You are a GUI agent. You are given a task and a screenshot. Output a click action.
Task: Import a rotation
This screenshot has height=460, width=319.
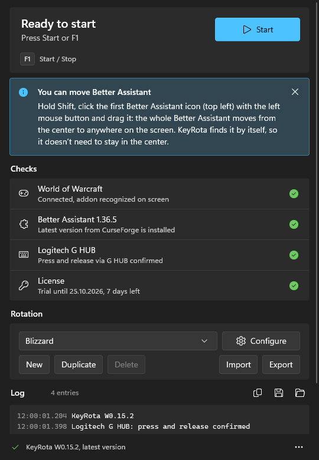click(x=238, y=364)
